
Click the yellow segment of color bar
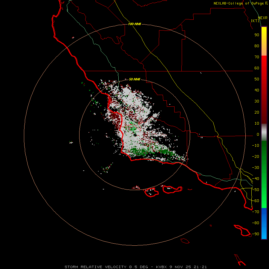click(264, 41)
